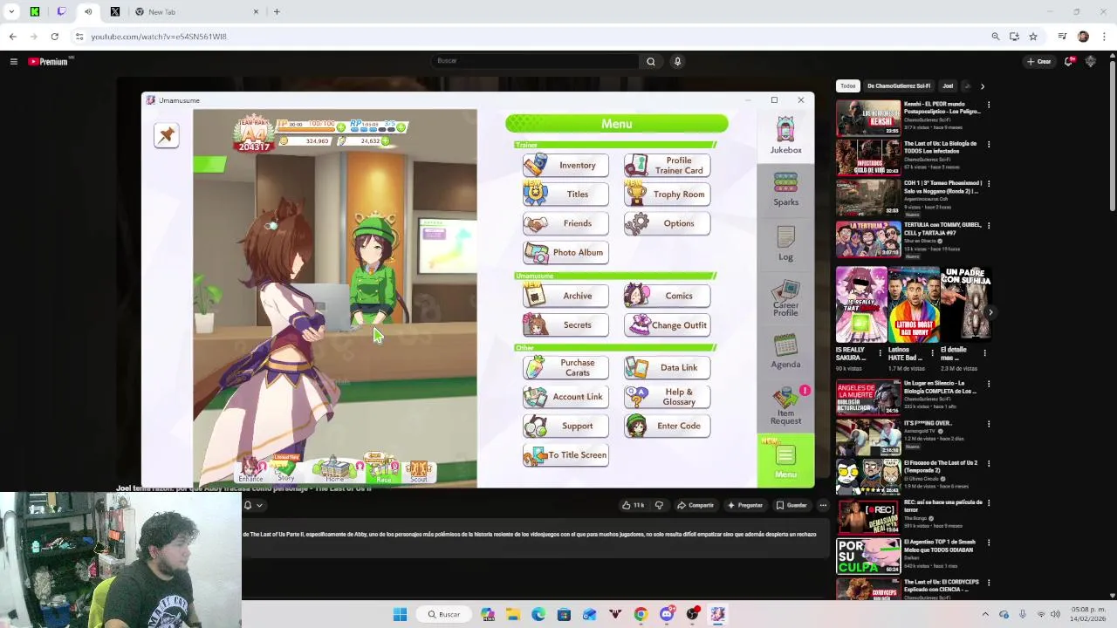Open the Photo Album

point(565,252)
